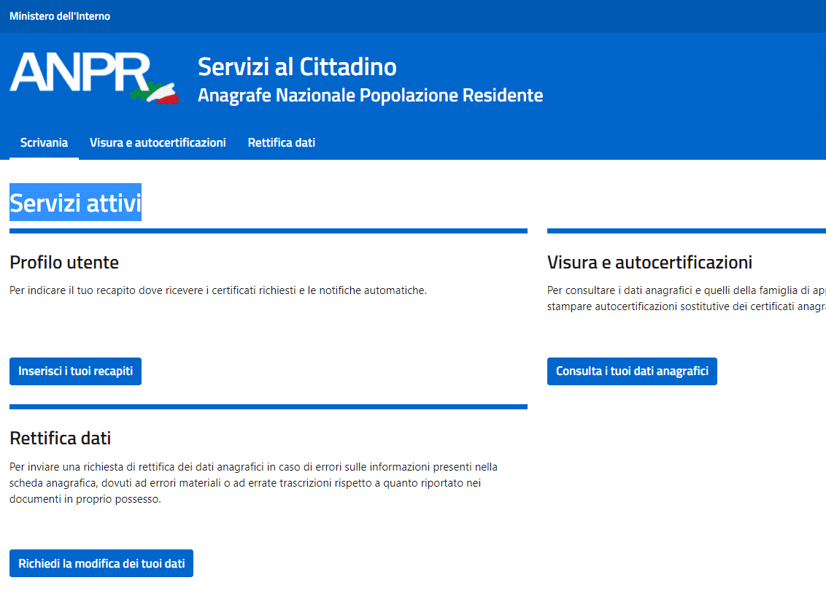
Task: Click the Rettifica dati card heading
Action: click(61, 439)
